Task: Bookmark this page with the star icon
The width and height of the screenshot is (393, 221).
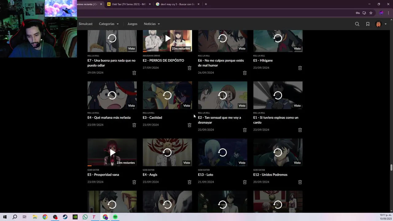Action: point(371,13)
